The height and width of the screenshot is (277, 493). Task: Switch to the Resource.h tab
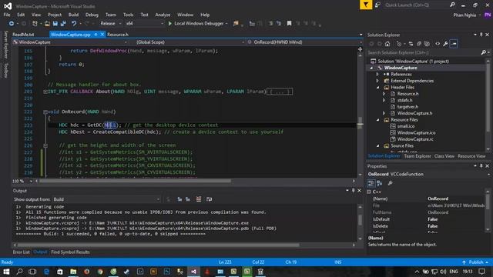coord(118,35)
